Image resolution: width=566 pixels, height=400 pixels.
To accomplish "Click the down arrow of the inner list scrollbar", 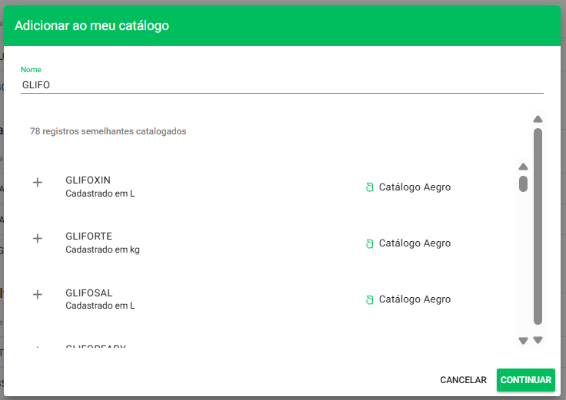I will 523,340.
